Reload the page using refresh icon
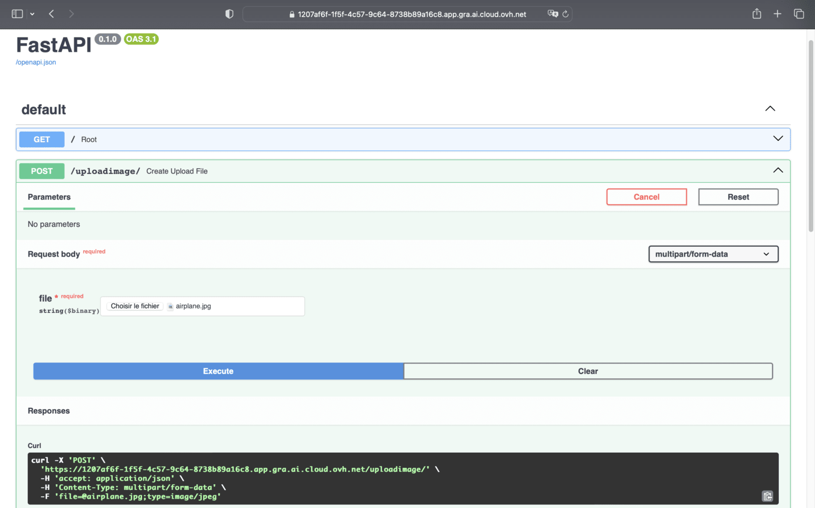Screen dimensions: 815x508 coord(565,14)
